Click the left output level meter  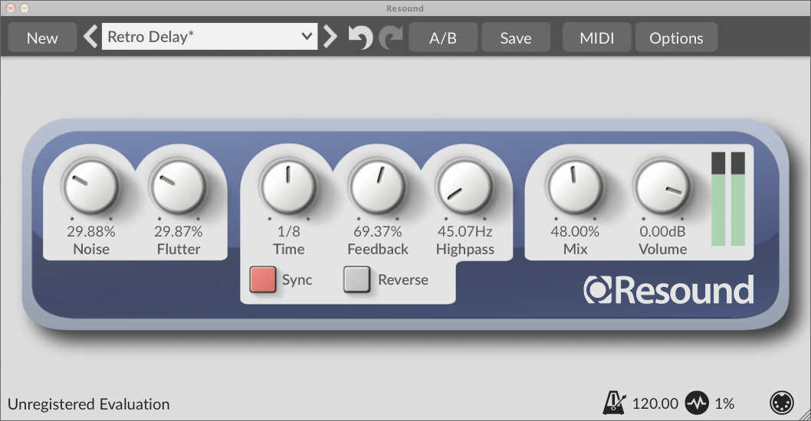tap(718, 199)
